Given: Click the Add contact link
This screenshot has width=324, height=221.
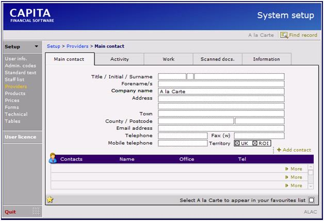Looking at the screenshot, I should point(297,150).
